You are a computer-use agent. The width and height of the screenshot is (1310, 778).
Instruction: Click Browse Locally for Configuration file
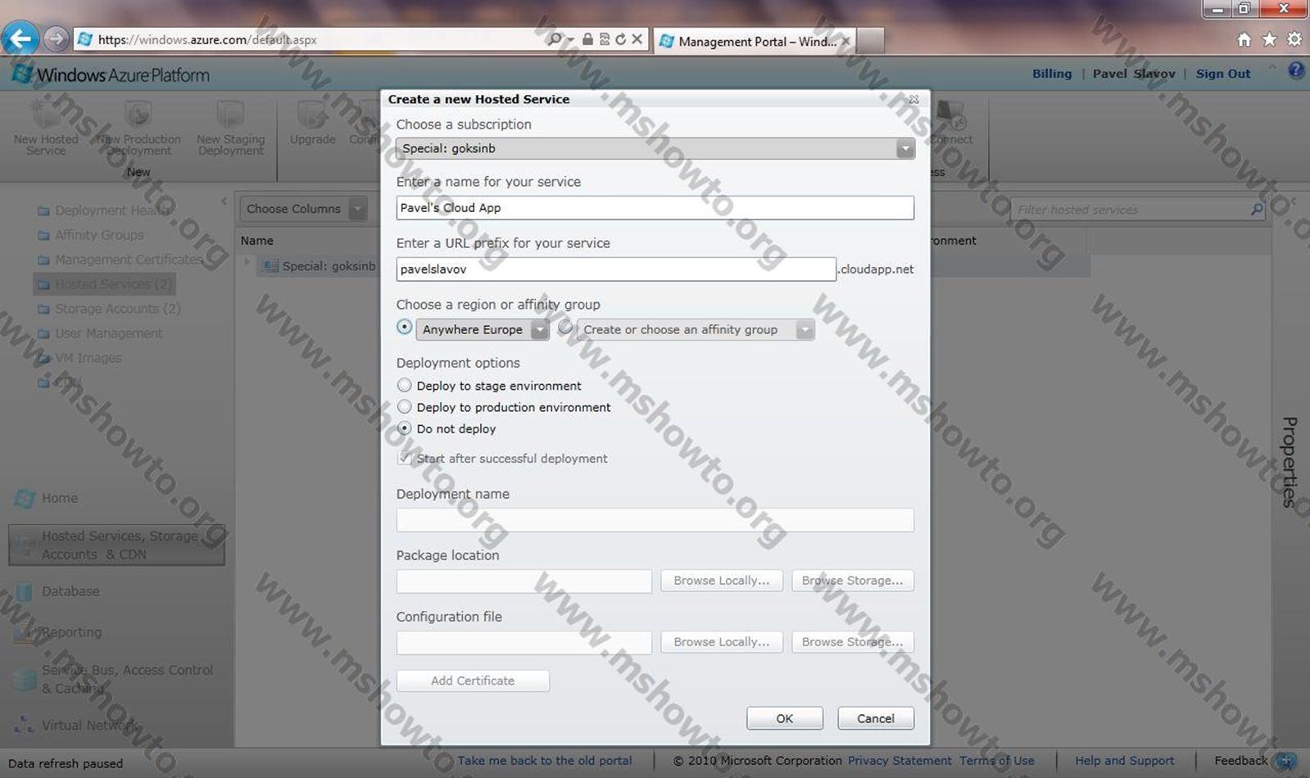point(722,642)
